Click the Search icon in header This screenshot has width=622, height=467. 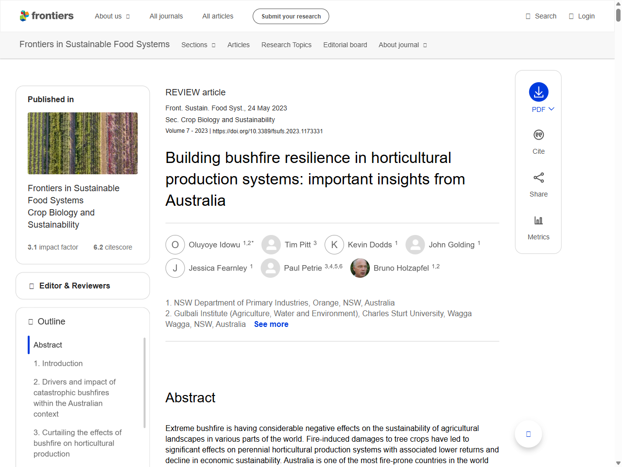point(528,16)
